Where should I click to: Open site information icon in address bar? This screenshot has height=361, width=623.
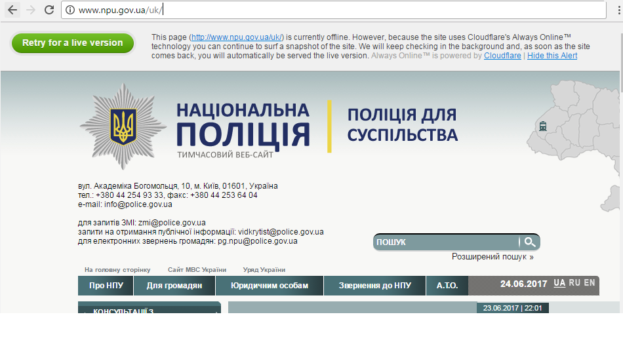[x=70, y=10]
